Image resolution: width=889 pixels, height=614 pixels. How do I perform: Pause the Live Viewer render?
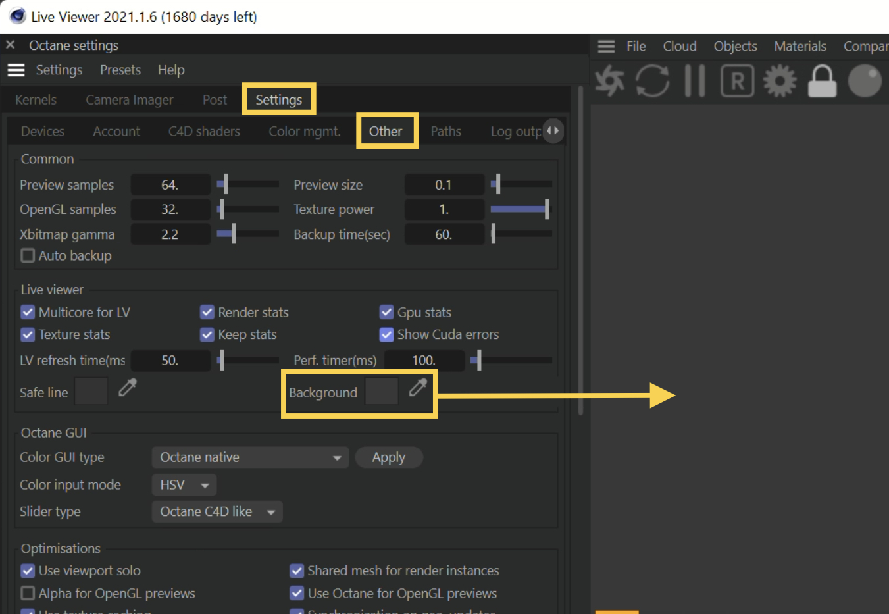(695, 81)
